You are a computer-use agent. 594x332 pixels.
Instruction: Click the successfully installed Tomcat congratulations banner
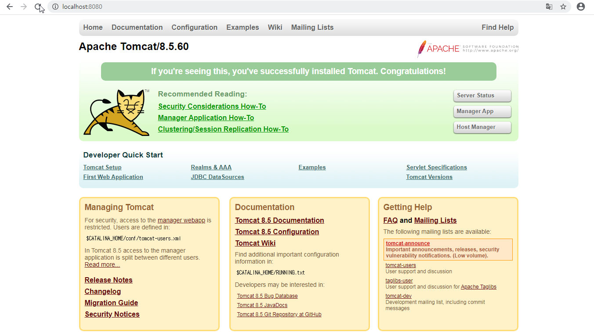(299, 71)
